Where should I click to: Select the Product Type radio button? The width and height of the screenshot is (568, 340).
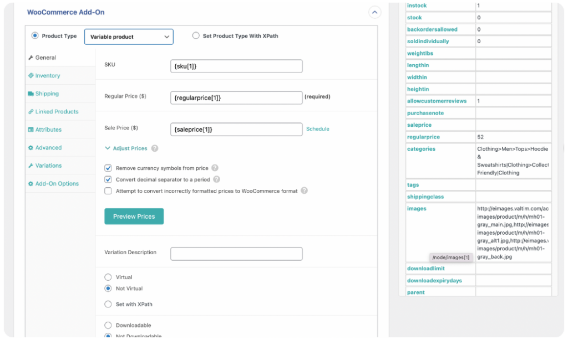coord(35,35)
